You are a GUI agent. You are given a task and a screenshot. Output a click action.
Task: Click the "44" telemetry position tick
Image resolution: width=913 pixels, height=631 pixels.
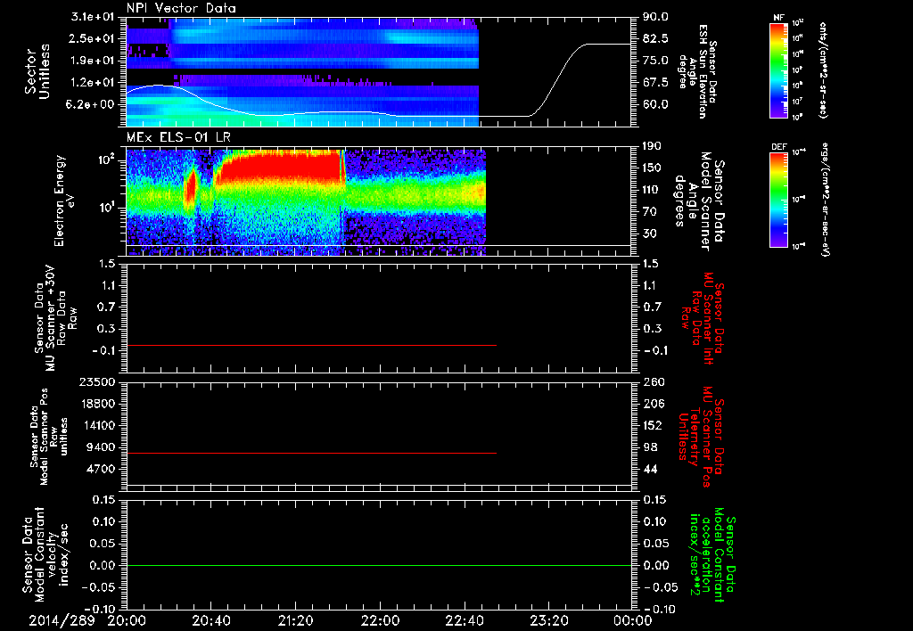(649, 469)
